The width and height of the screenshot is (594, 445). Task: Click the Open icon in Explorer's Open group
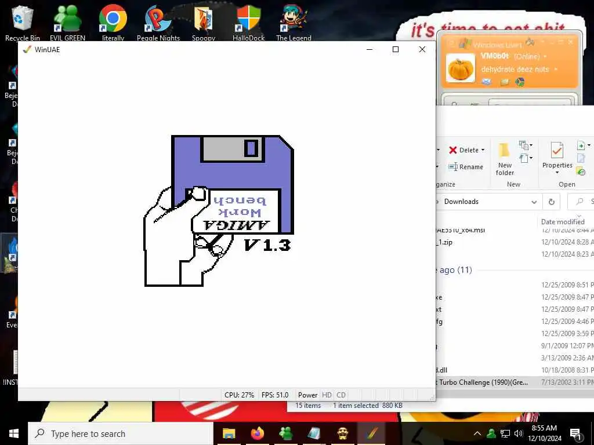point(582,145)
